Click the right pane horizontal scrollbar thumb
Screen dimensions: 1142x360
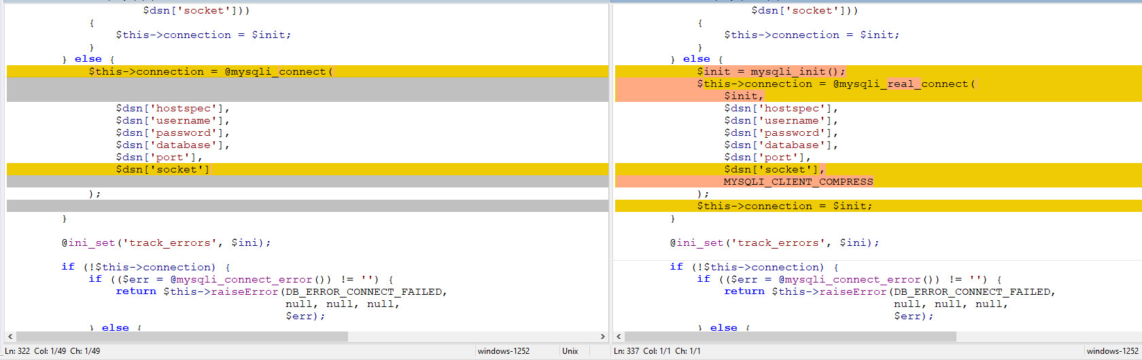click(791, 336)
